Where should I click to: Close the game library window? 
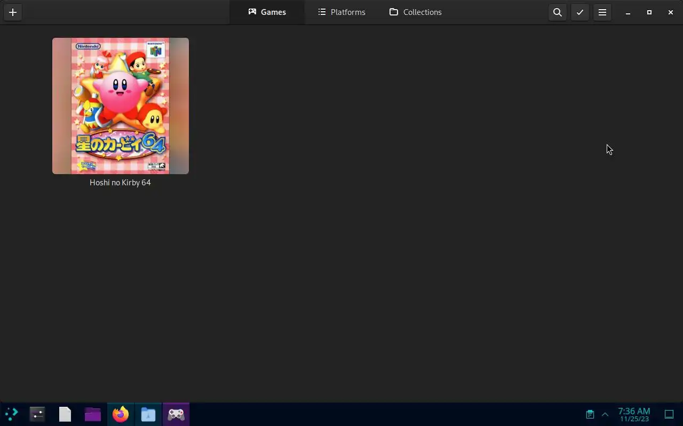tap(671, 12)
